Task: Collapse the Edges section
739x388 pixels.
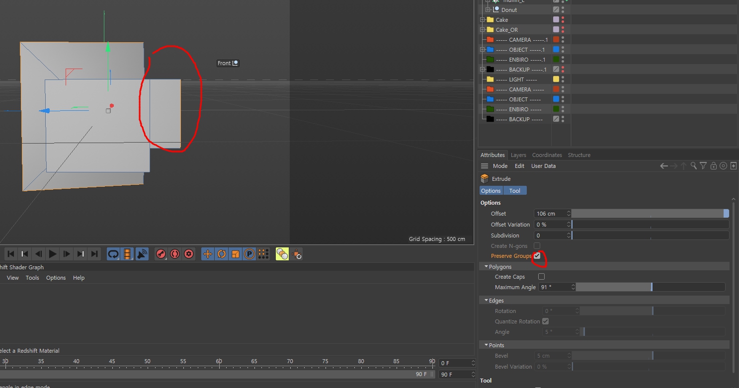Action: click(486, 301)
